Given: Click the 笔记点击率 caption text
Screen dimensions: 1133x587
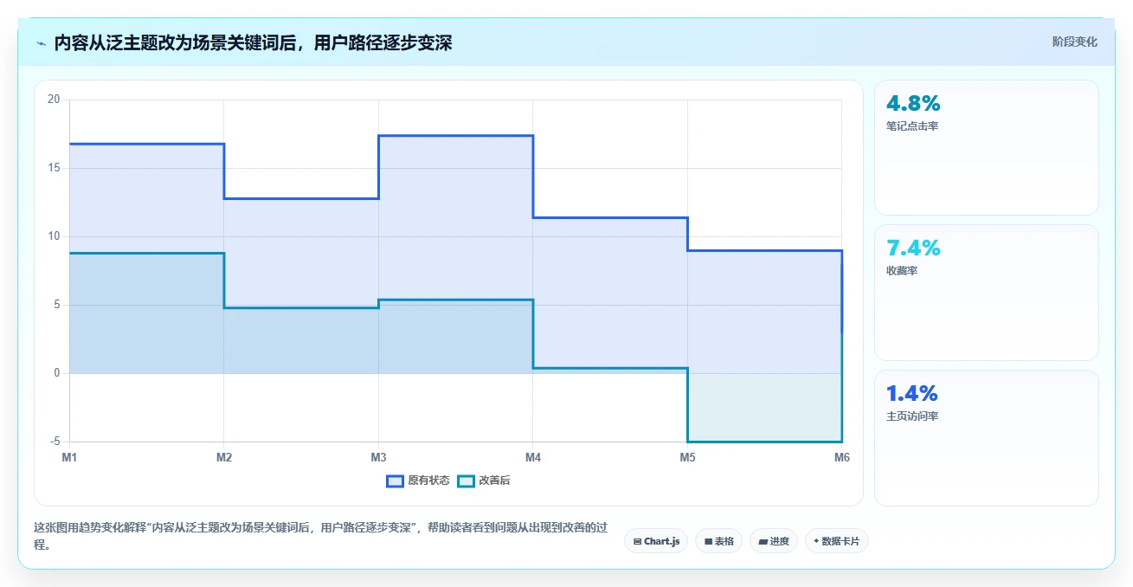Looking at the screenshot, I should 912,126.
